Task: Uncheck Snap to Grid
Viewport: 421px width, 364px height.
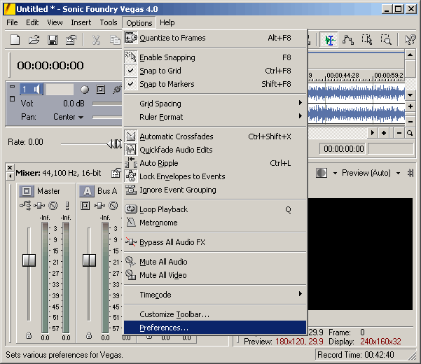Action: pyautogui.click(x=215, y=71)
